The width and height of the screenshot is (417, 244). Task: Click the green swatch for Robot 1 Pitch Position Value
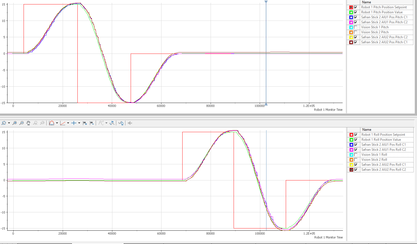tap(351, 12)
